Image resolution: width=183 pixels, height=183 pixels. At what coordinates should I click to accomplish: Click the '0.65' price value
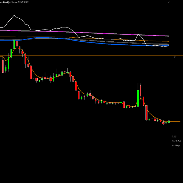point(174,137)
